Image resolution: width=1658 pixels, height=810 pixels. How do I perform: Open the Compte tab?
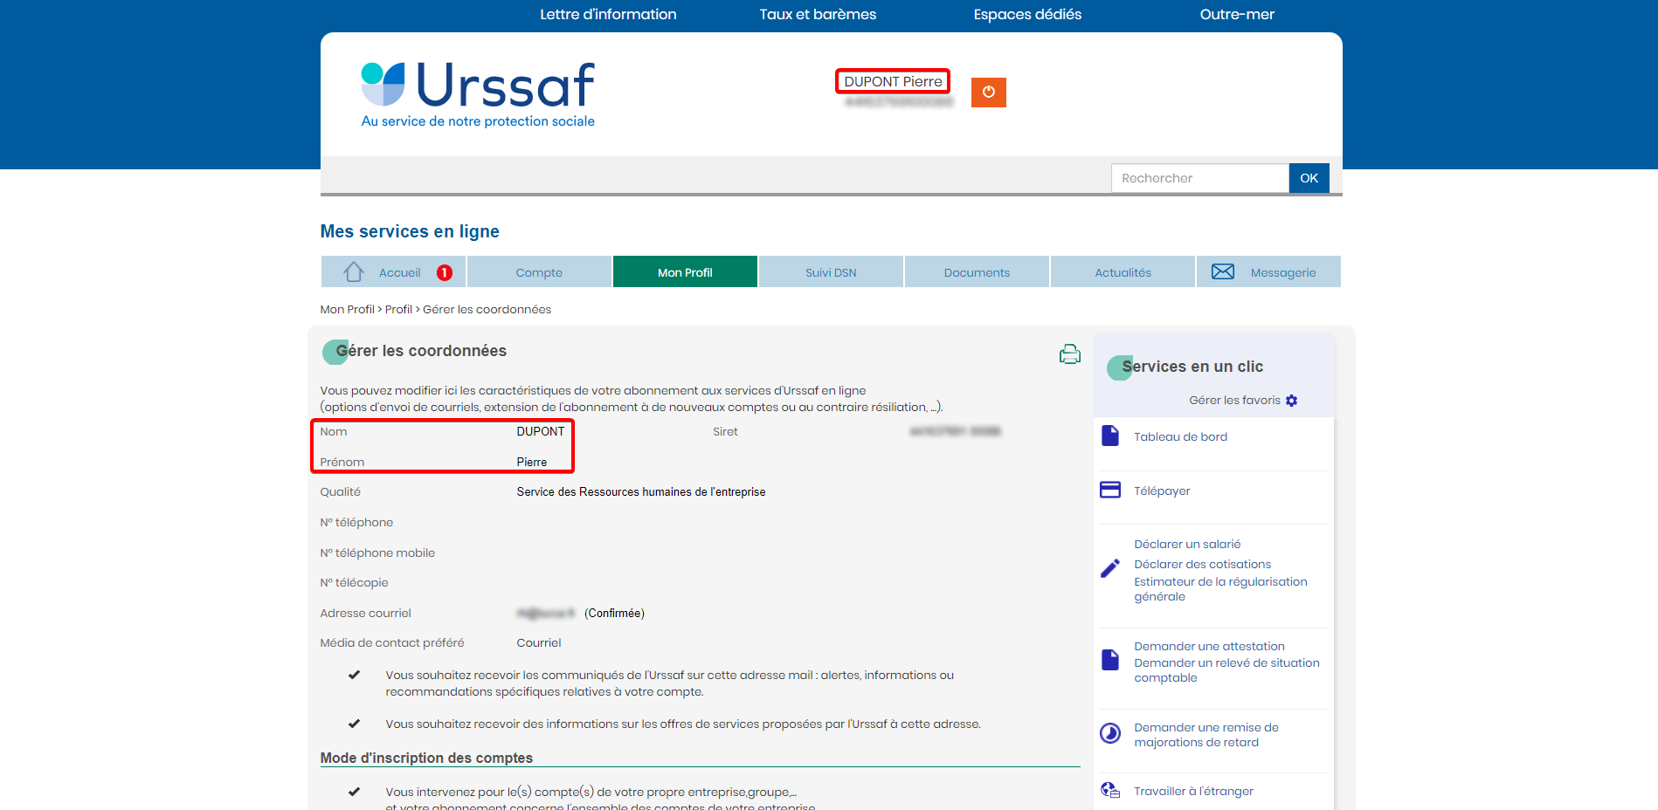click(539, 272)
